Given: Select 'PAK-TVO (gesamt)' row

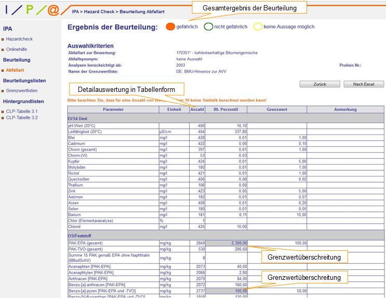Looking at the screenshot, I should pos(226,249).
